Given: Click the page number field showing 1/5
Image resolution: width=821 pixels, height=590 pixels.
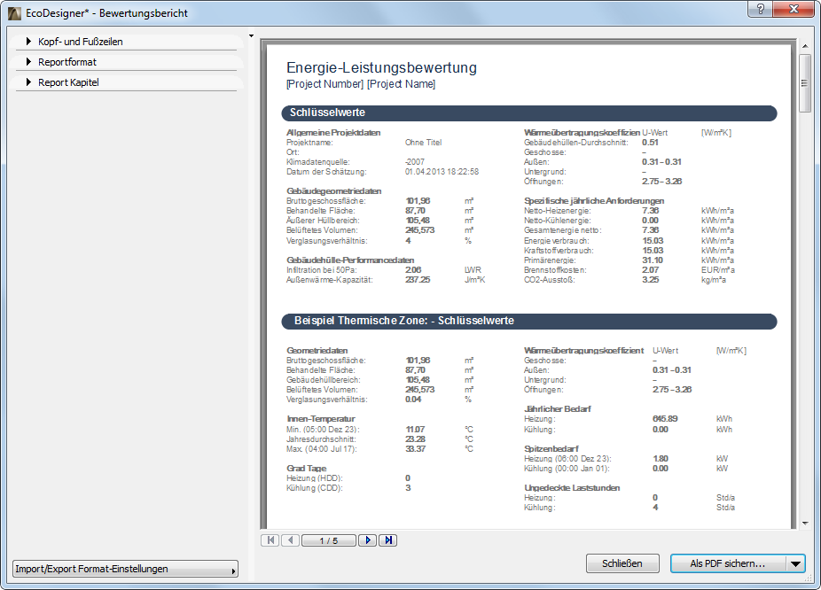Looking at the screenshot, I should 328,540.
